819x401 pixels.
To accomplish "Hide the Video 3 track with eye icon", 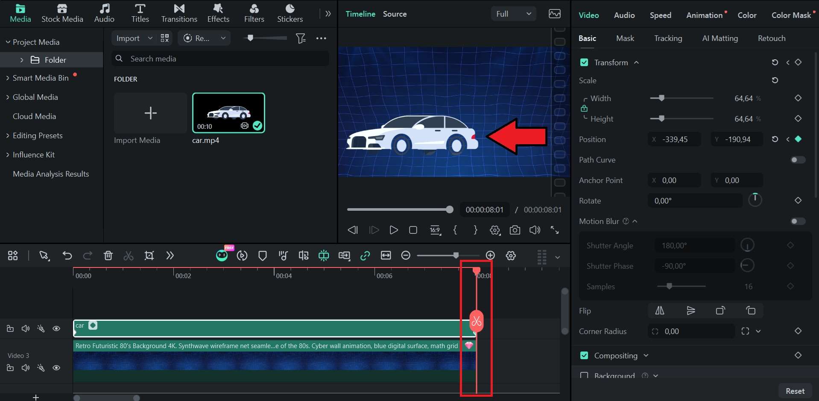I will click(x=56, y=368).
